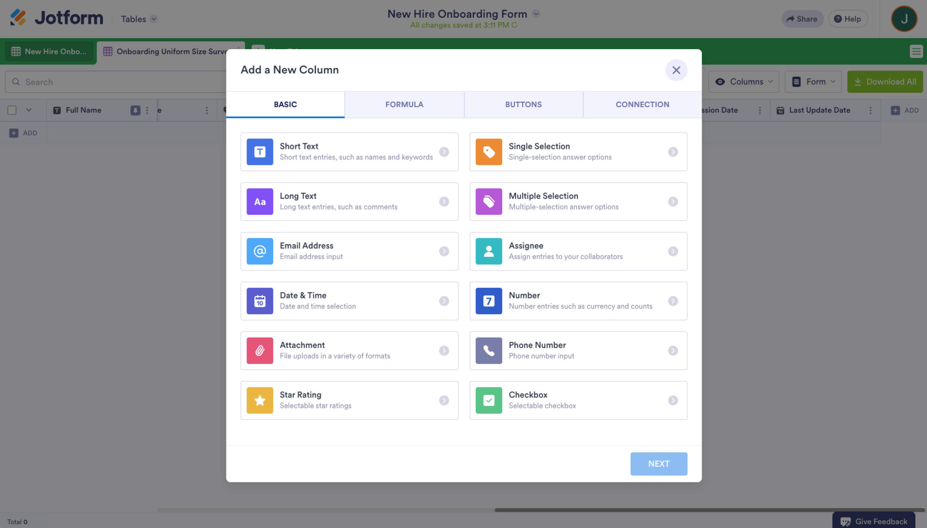Toggle the select-all checkbox in the table header
Image resolution: width=927 pixels, height=528 pixels.
[x=12, y=110]
